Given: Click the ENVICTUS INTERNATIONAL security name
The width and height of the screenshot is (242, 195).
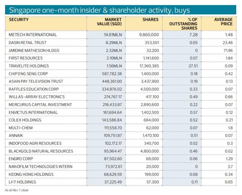Looking at the screenshot, I should (x=33, y=112).
